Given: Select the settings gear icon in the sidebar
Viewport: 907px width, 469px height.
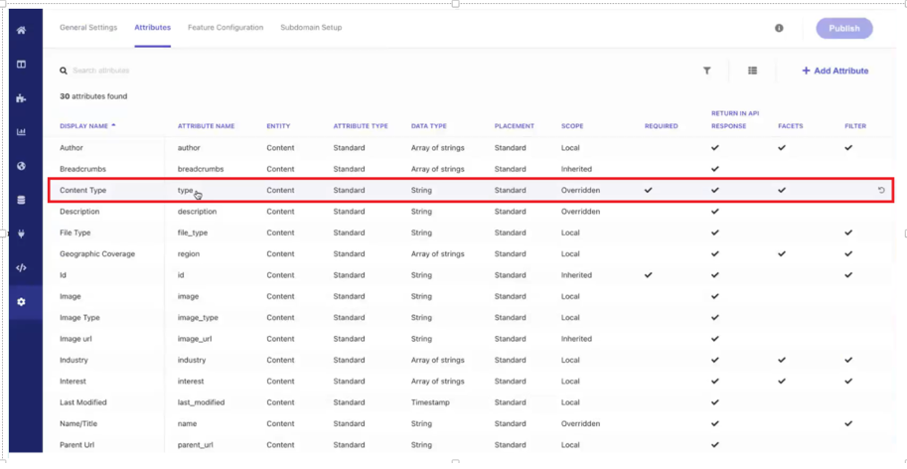Looking at the screenshot, I should (x=22, y=302).
